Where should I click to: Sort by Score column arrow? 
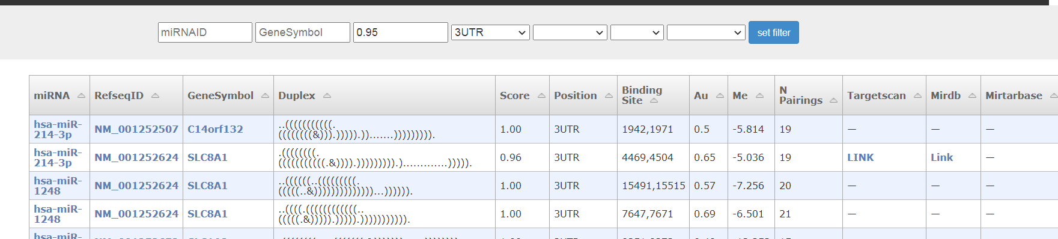click(x=541, y=95)
